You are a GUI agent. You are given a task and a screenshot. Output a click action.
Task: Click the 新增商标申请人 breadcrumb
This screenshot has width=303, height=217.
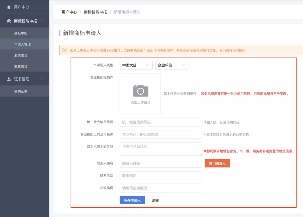pyautogui.click(x=127, y=12)
